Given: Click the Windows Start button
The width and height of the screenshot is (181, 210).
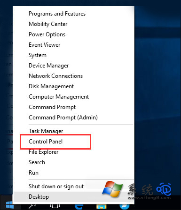Looking at the screenshot, I should click(x=10, y=205).
